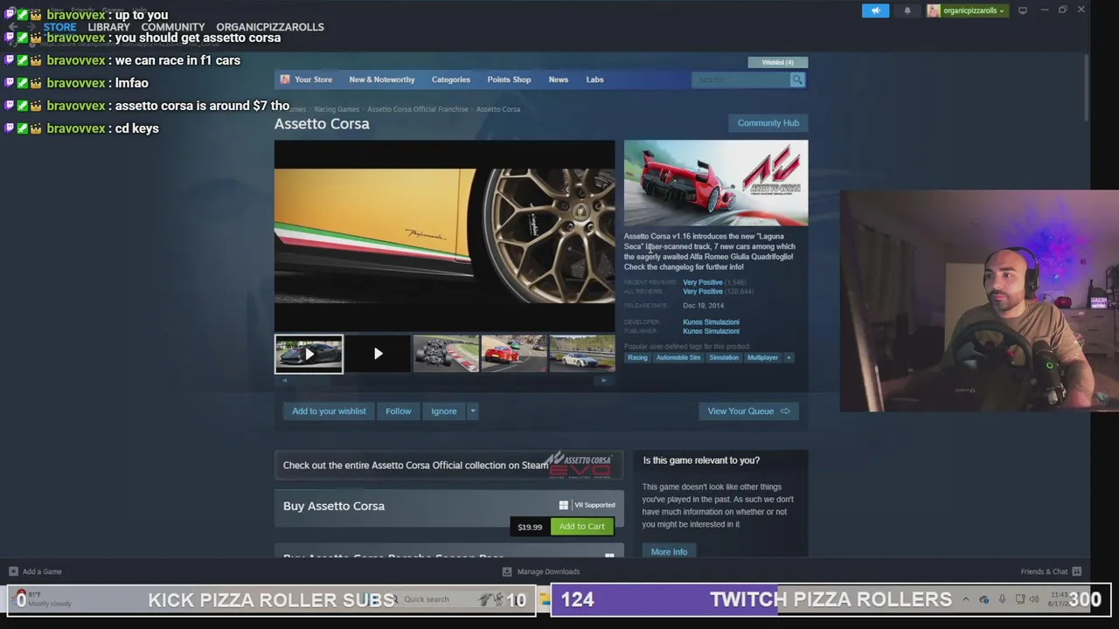Screen dimensions: 1119x629
Task: Open the New & Noteworthy menu
Action: (382, 79)
